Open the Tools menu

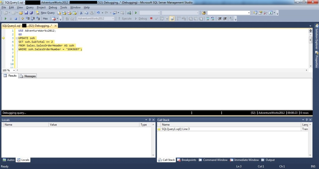point(64,7)
